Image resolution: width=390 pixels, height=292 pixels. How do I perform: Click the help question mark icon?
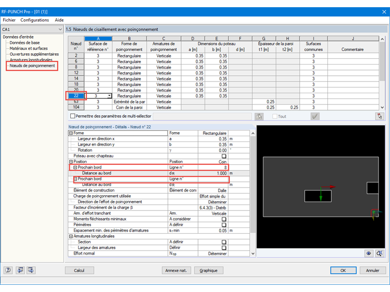[8, 270]
